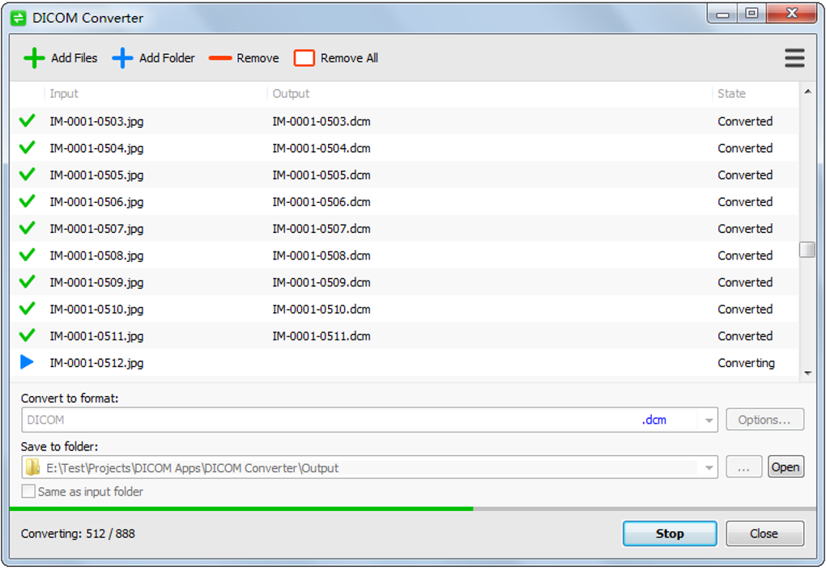Expand the Save to folder dropdown arrow
Screen dimensions: 826x570
(709, 467)
